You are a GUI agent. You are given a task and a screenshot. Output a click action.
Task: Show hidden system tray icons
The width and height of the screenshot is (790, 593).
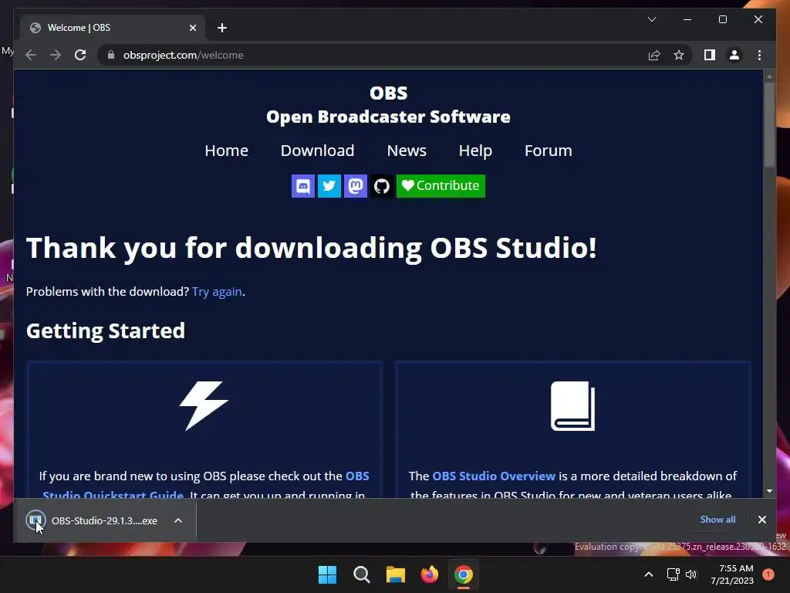tap(649, 574)
